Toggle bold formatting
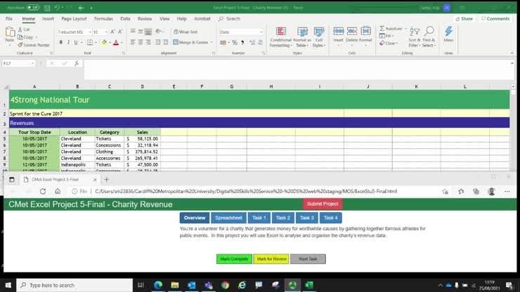This screenshot has height=292, width=520. [60, 42]
